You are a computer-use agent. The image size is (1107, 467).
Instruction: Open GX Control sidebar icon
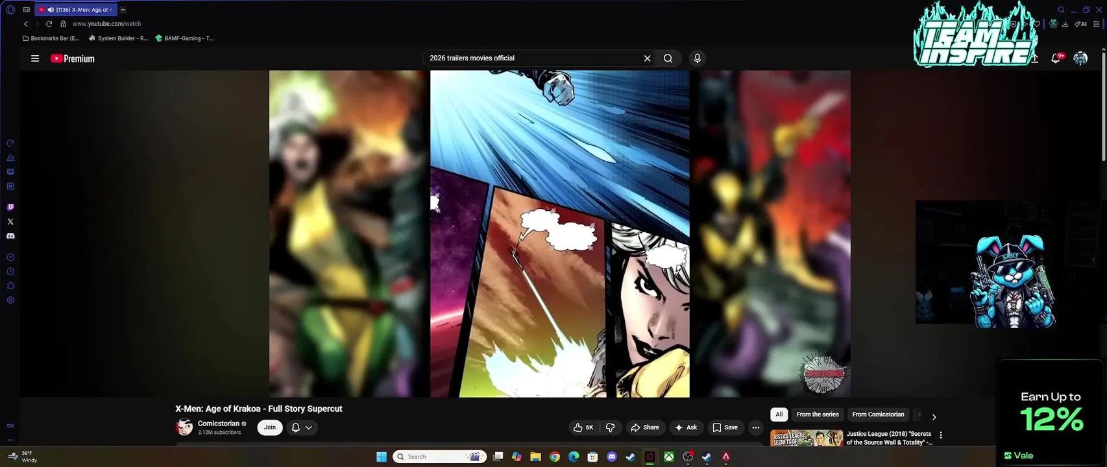coord(10,143)
